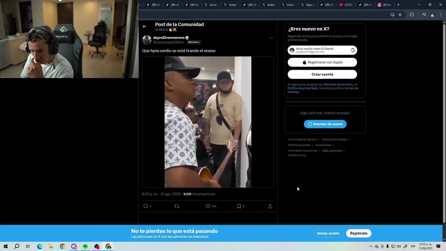Expand 'Más opciones' in the footer
This screenshot has height=251, width=446.
[x=334, y=151]
